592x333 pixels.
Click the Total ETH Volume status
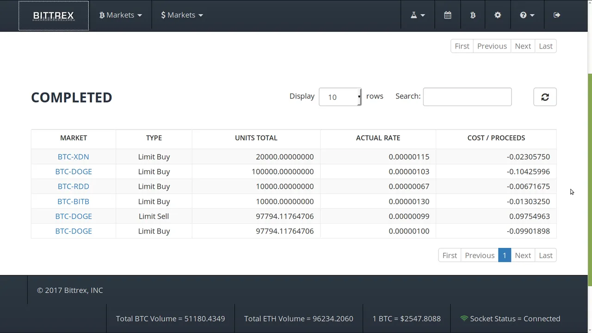click(x=299, y=319)
